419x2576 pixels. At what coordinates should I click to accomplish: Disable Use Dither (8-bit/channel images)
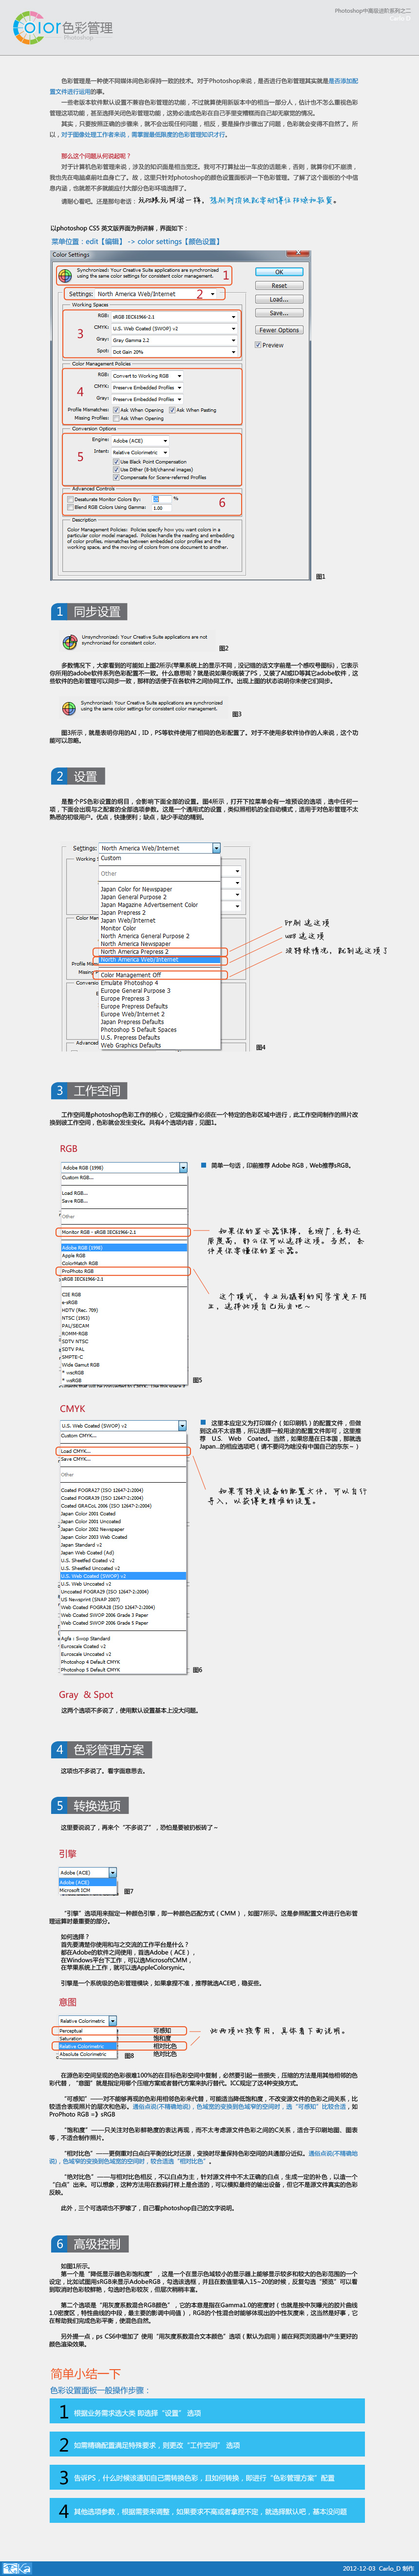[116, 469]
